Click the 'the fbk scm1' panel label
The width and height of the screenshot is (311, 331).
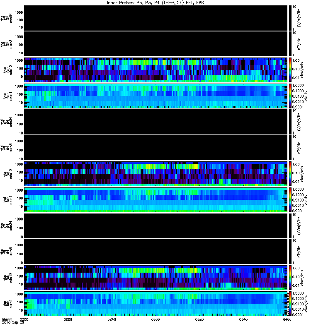pos(8,304)
